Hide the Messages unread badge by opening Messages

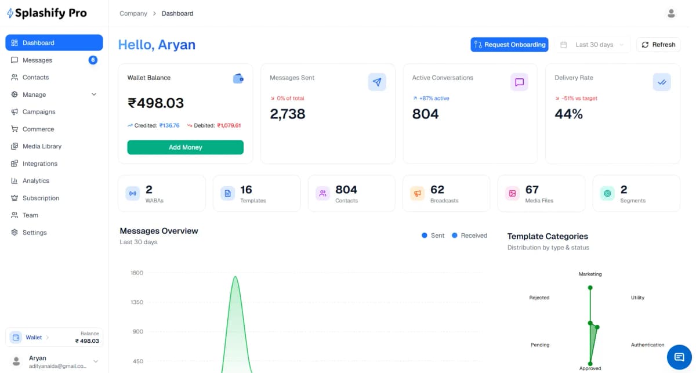point(37,60)
